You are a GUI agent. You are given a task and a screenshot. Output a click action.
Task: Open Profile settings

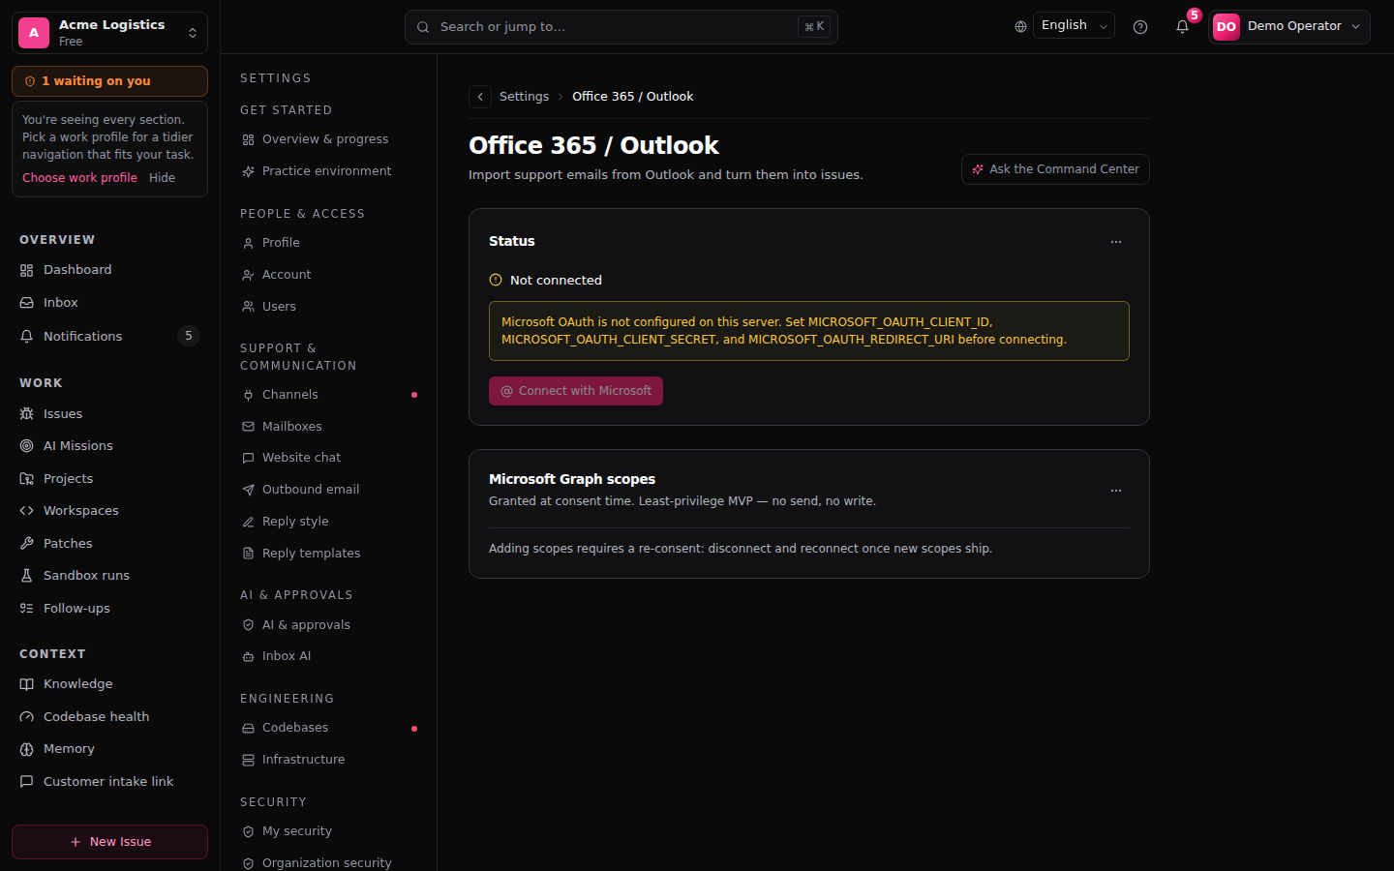coord(329,243)
